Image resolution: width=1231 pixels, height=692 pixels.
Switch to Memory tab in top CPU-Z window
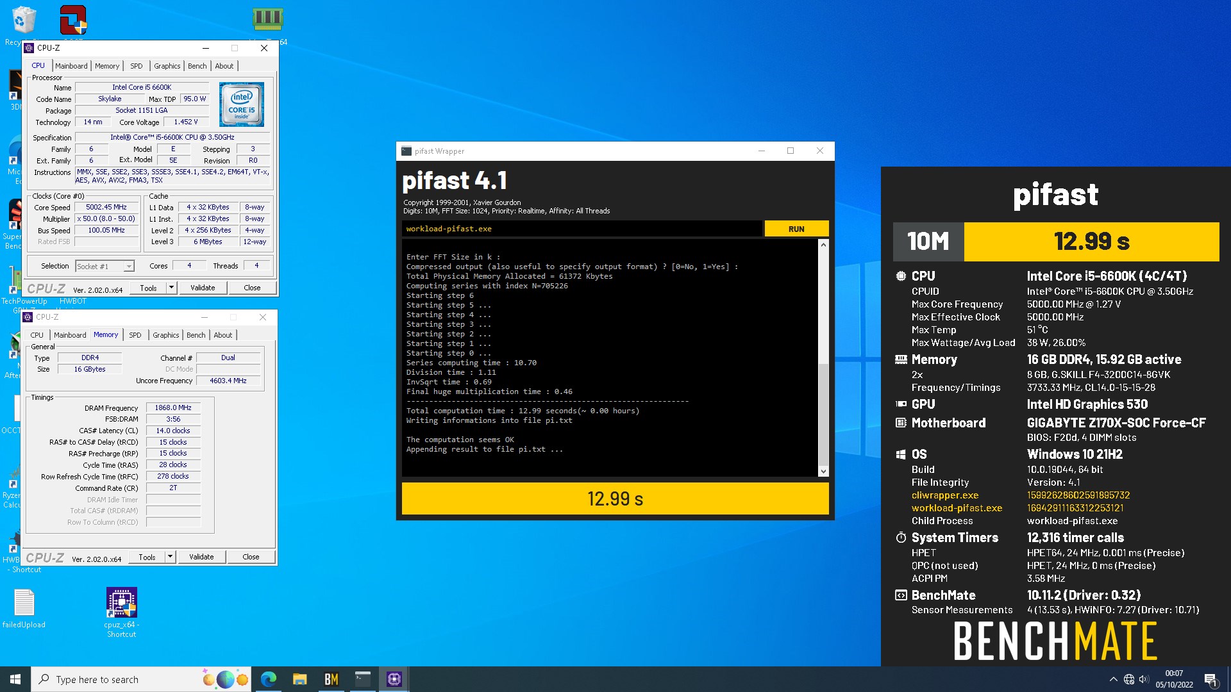107,66
